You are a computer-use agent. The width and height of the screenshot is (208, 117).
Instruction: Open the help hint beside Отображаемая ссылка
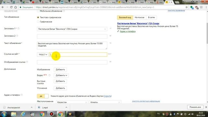pyautogui.click(x=27, y=62)
